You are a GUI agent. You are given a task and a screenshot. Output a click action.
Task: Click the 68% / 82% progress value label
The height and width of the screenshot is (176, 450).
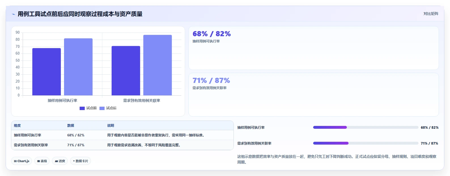430,128
